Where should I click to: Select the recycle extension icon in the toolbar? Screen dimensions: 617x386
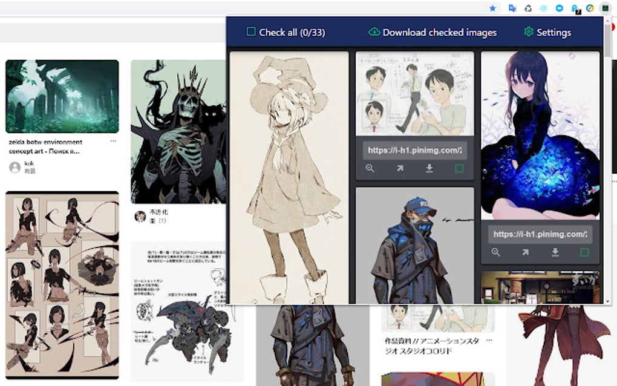tap(528, 8)
